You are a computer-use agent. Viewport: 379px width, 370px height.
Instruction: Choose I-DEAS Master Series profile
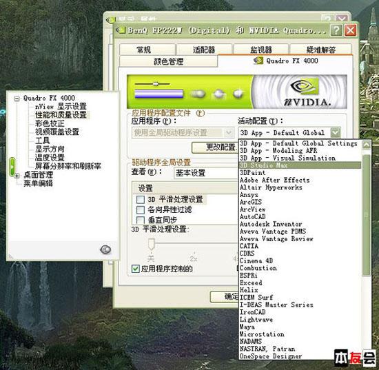pyautogui.click(x=300, y=305)
